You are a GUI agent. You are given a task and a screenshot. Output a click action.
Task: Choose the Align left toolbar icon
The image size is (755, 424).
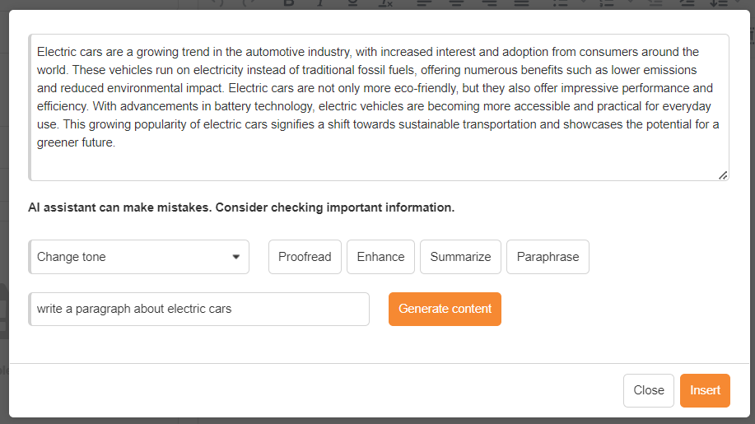pos(424,4)
